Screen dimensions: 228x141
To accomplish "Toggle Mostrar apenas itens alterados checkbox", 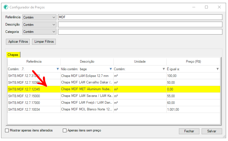I will point(7,130).
